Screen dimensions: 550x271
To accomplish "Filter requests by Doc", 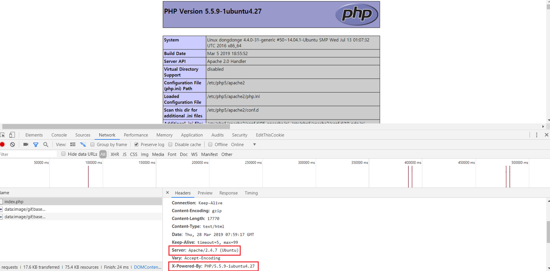I will 184,154.
